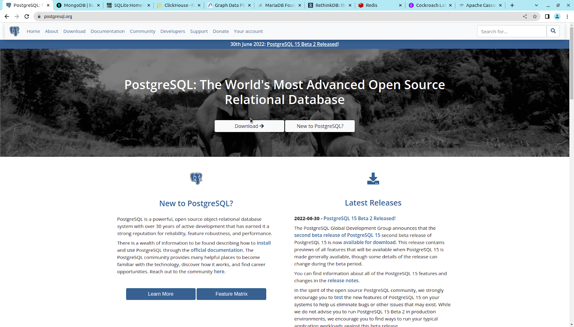The height and width of the screenshot is (327, 574).
Task: Click the scrollbar down arrow
Action: [x=571, y=324]
